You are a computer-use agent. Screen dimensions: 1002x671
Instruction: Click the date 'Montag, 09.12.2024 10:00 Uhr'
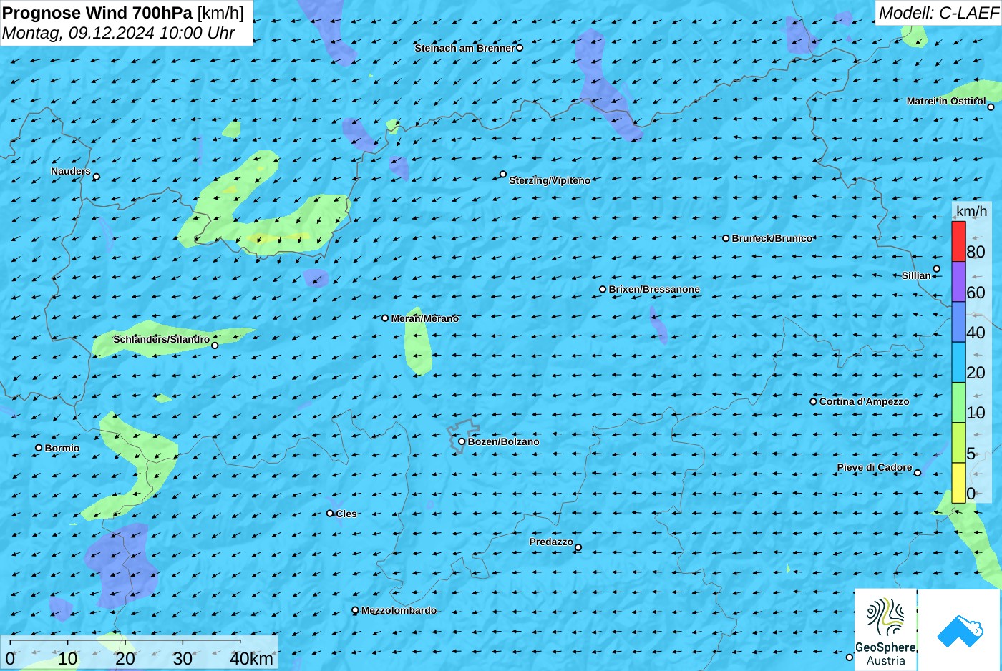coord(119,33)
